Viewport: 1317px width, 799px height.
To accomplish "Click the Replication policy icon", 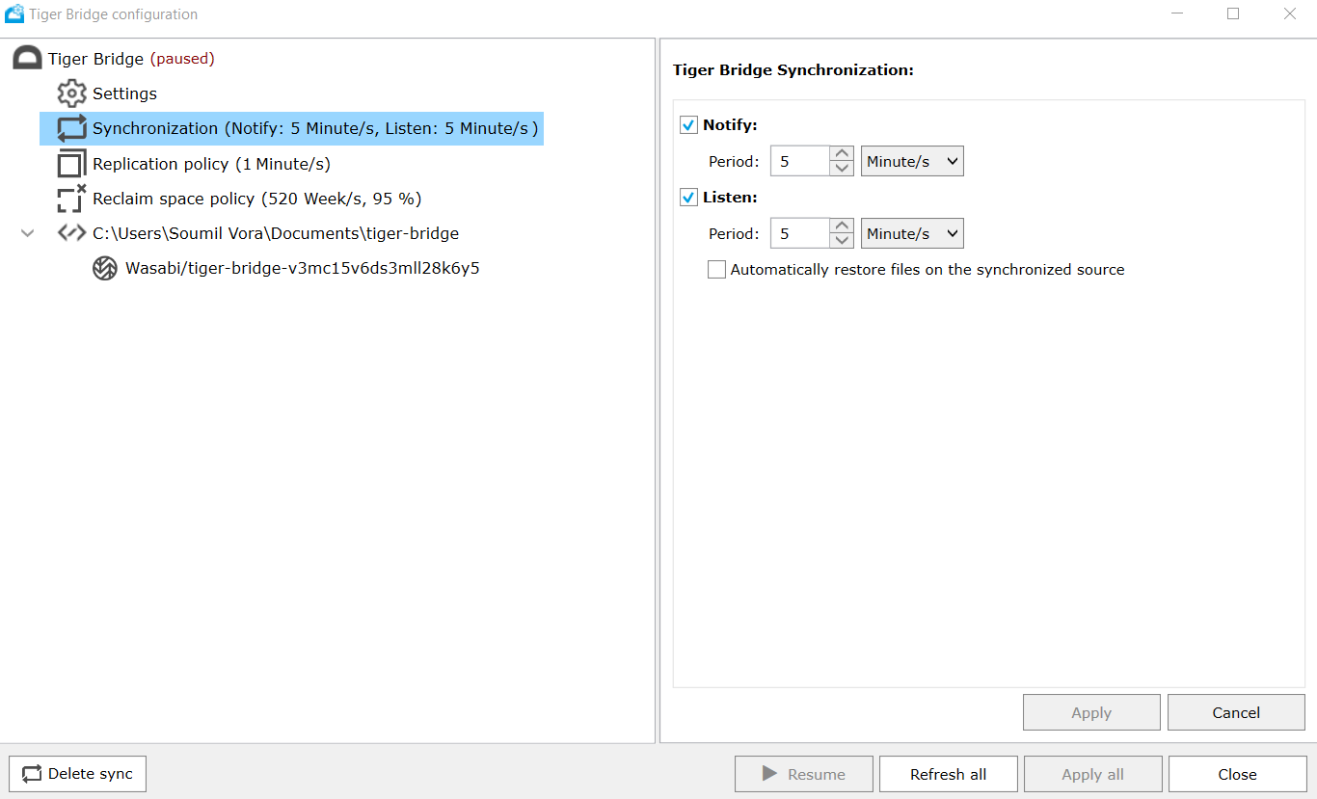I will click(72, 163).
